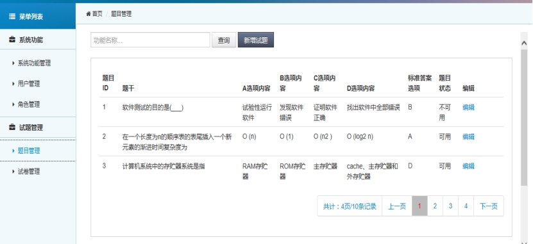Click 题目管理 breadcrumb text

click(x=121, y=14)
